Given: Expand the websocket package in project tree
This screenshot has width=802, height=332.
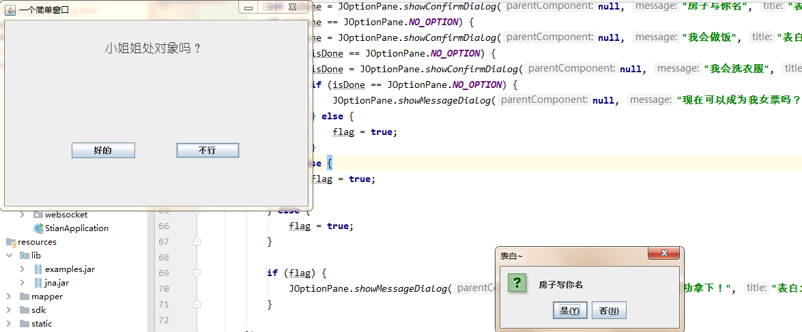Looking at the screenshot, I should pyautogui.click(x=22, y=215).
